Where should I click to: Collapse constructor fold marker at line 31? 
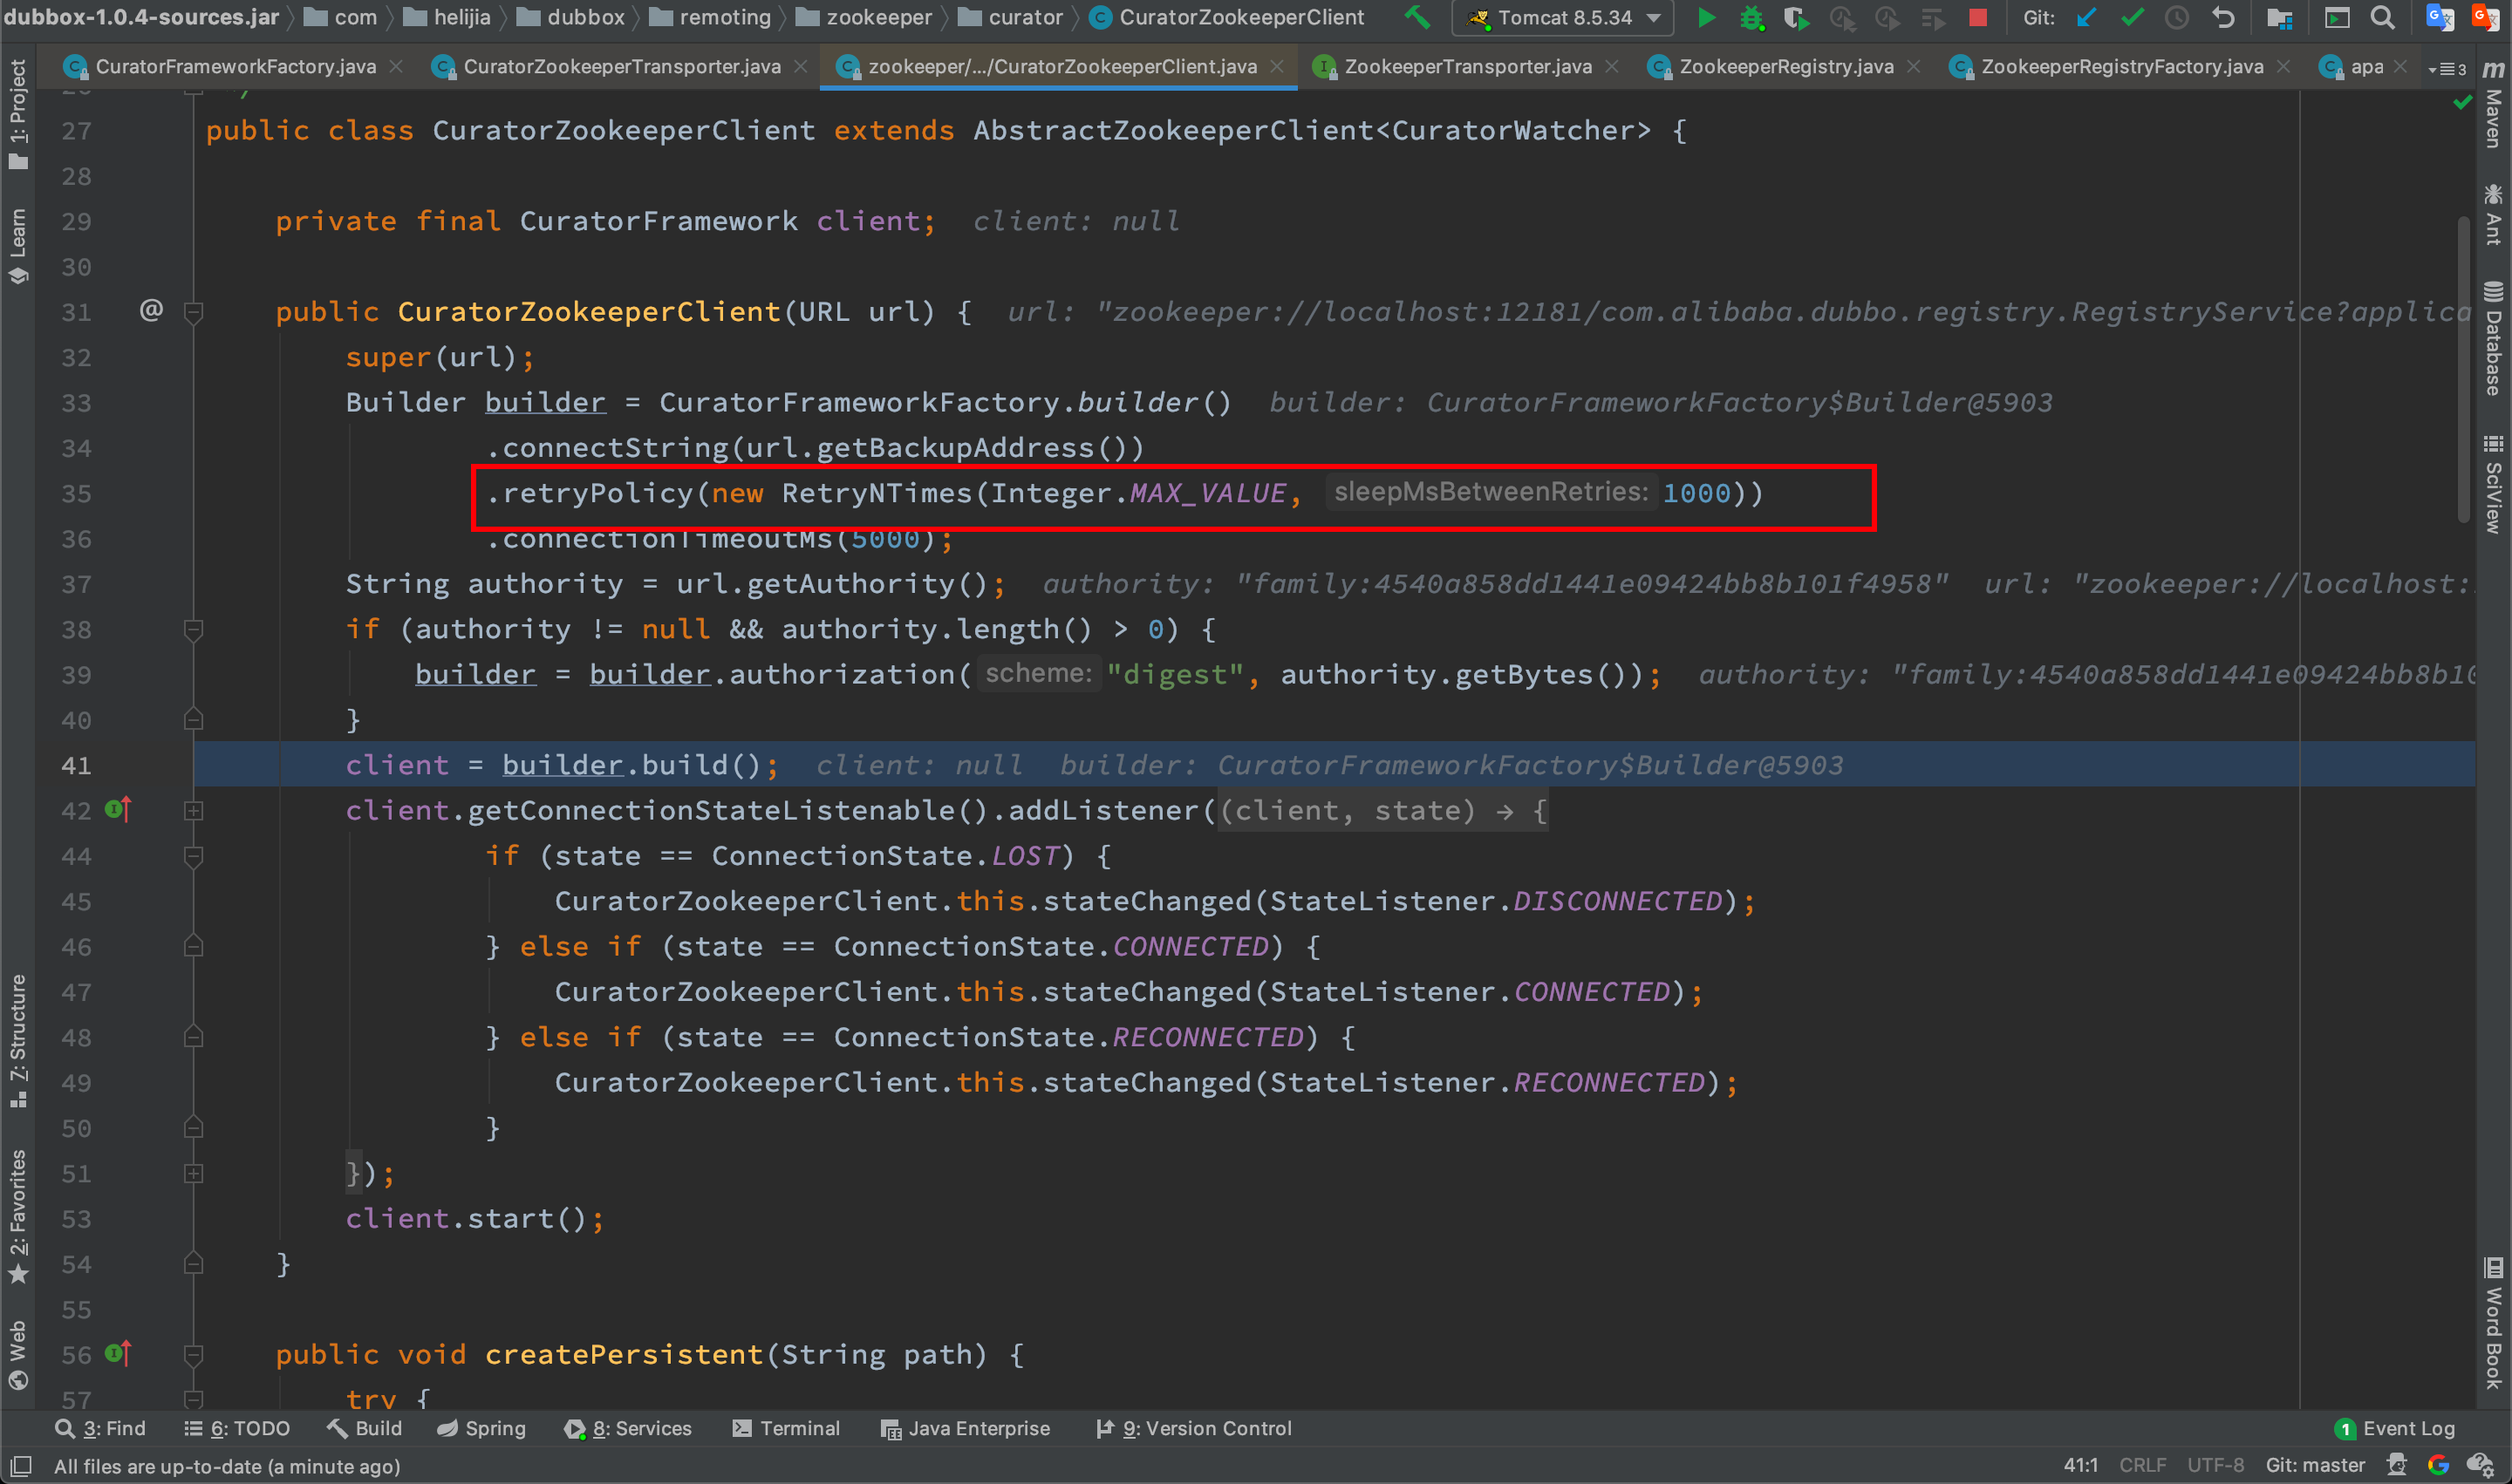[x=195, y=312]
